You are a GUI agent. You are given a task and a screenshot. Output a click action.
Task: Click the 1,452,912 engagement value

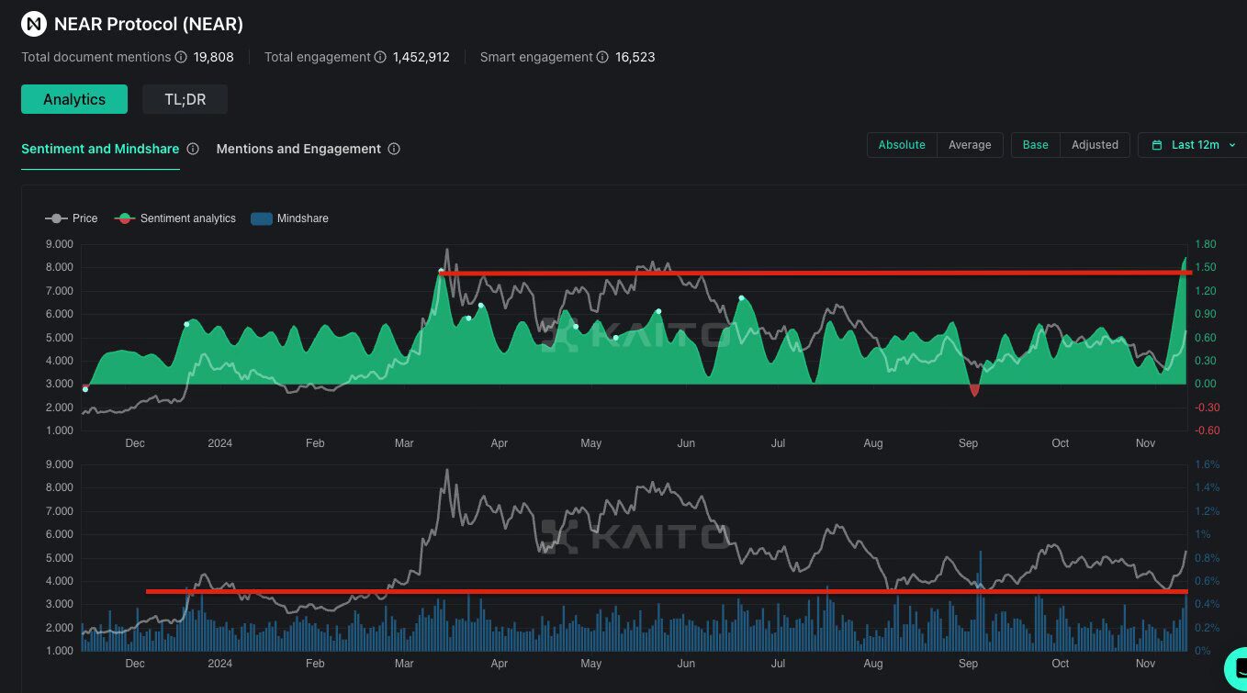click(421, 57)
